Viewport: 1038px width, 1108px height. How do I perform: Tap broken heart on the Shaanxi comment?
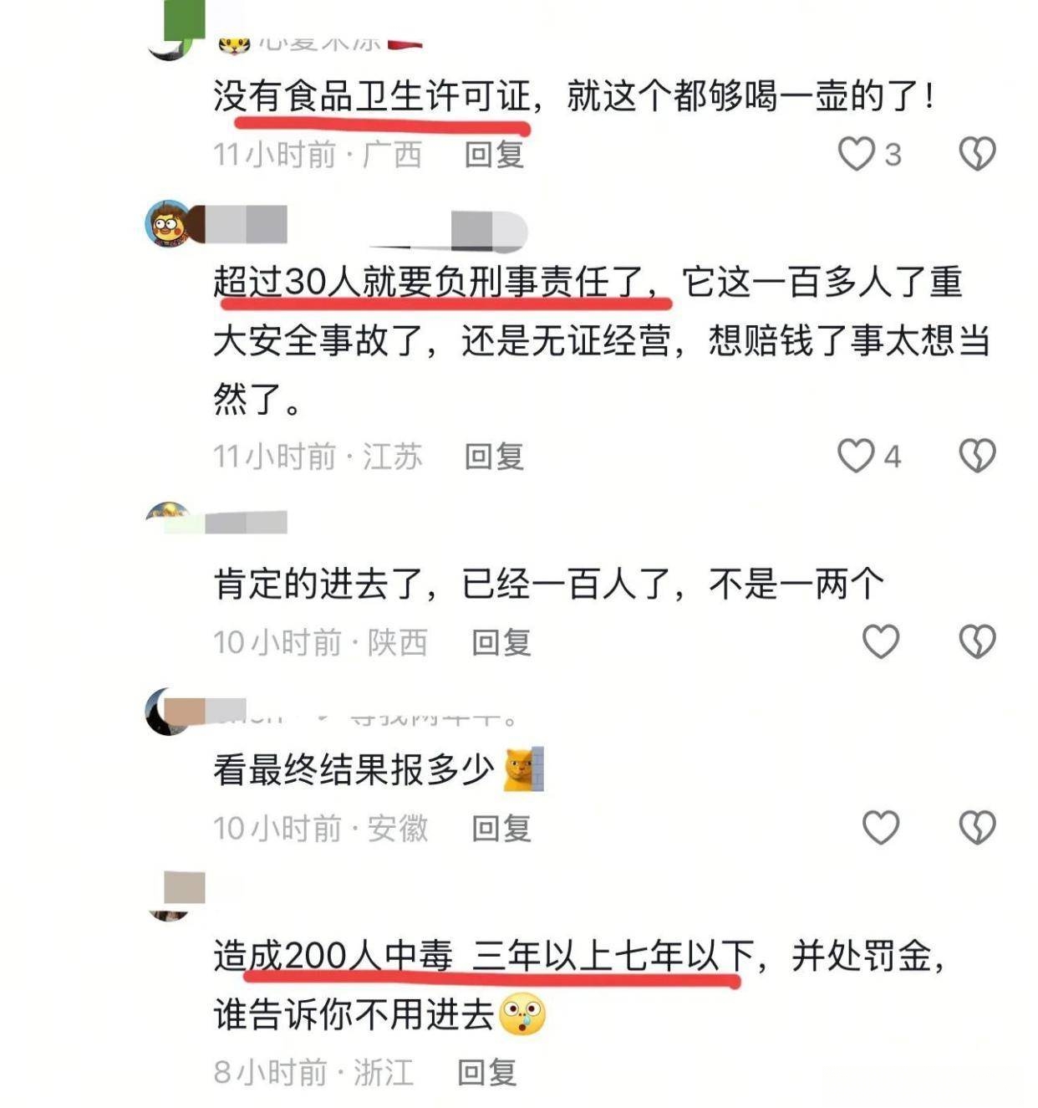[x=977, y=641]
